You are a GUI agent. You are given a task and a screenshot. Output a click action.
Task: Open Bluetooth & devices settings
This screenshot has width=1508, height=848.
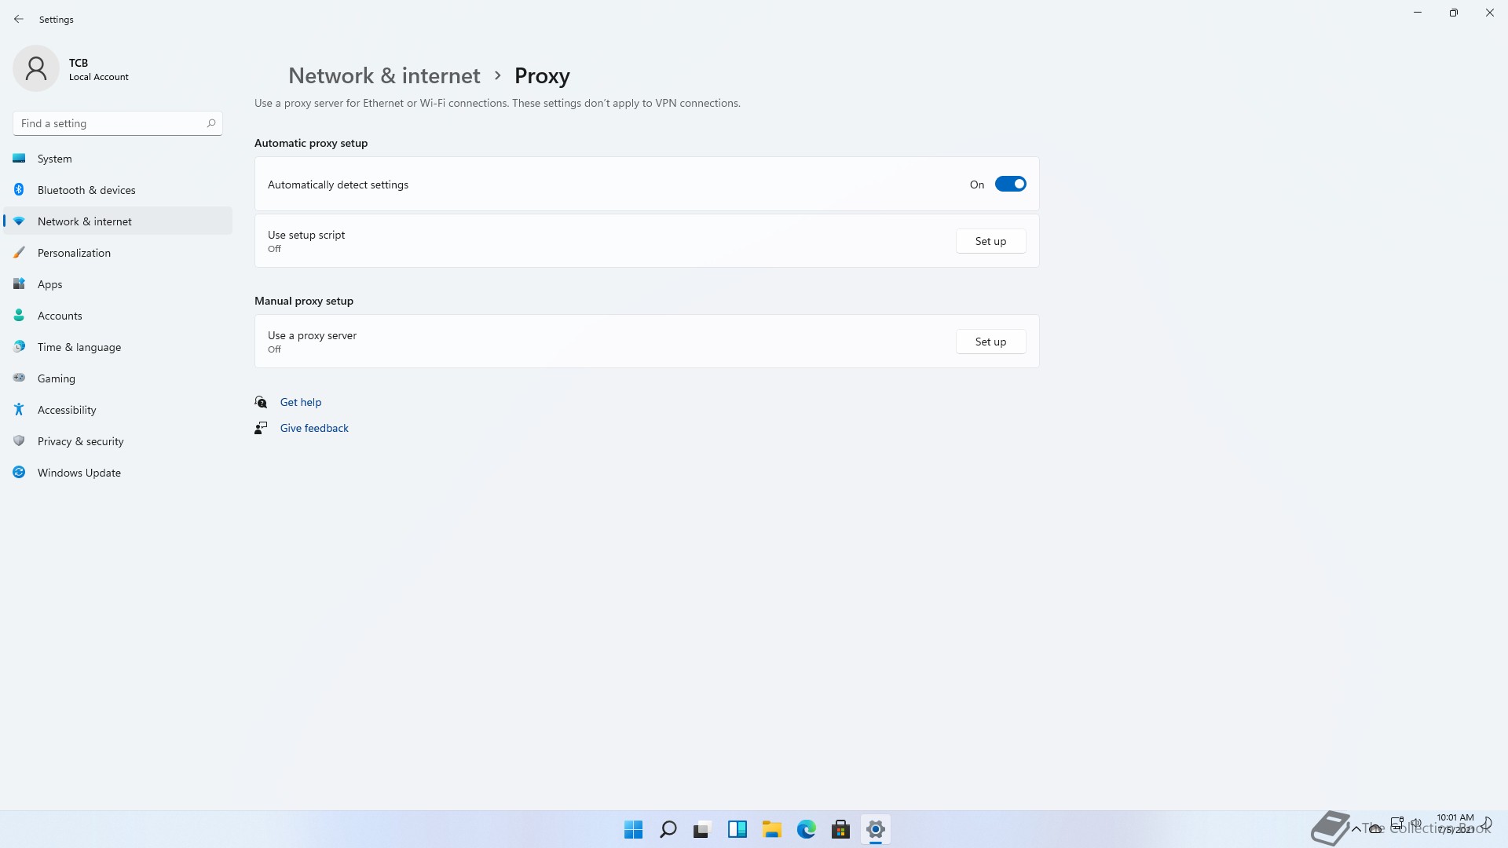click(x=86, y=190)
